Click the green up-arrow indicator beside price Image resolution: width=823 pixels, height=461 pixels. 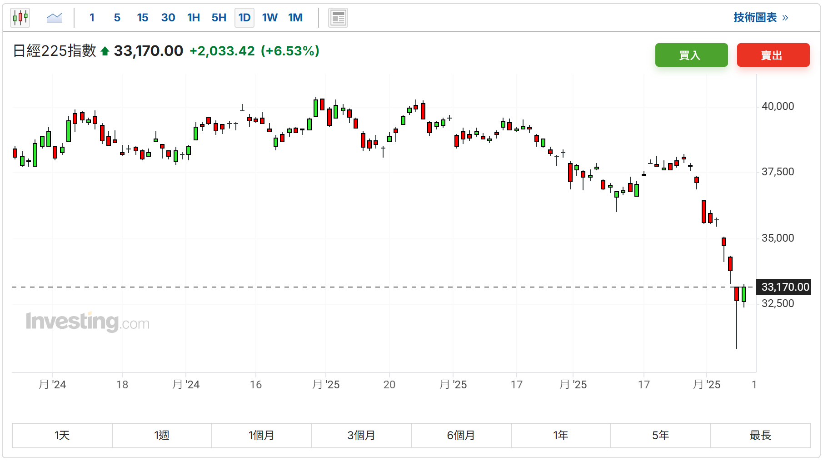[x=105, y=51]
